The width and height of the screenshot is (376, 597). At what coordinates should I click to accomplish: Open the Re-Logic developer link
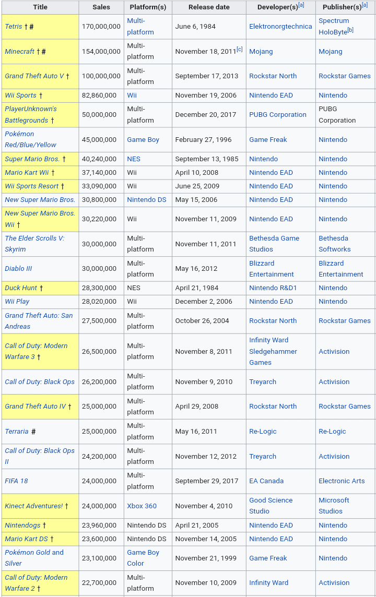click(263, 432)
